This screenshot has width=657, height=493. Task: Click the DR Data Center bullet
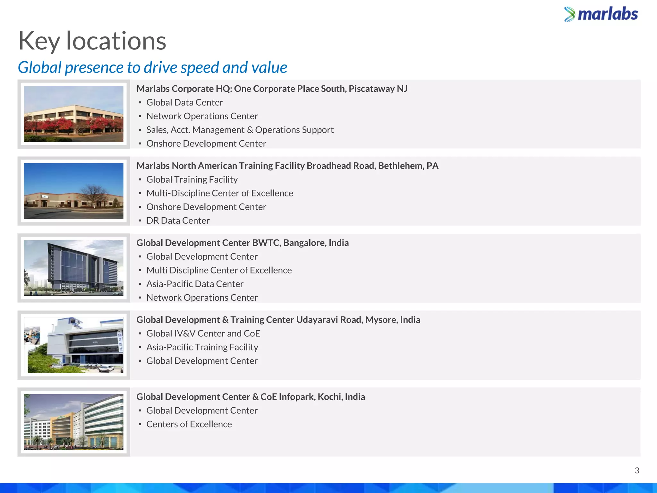(x=178, y=221)
